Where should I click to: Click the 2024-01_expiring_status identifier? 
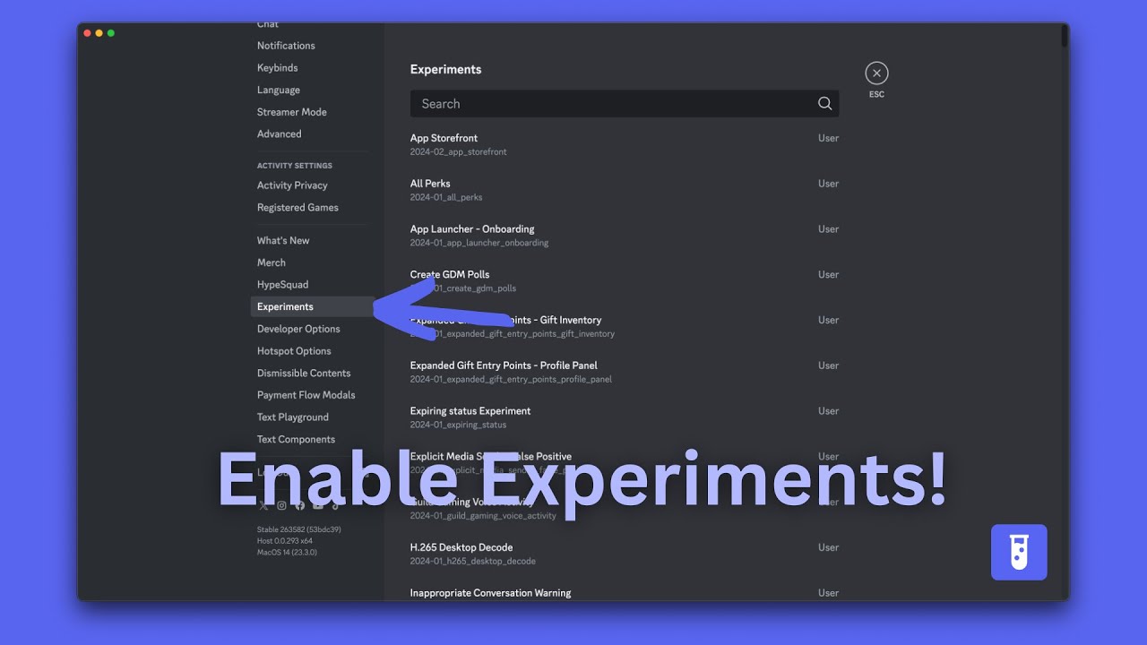point(458,426)
